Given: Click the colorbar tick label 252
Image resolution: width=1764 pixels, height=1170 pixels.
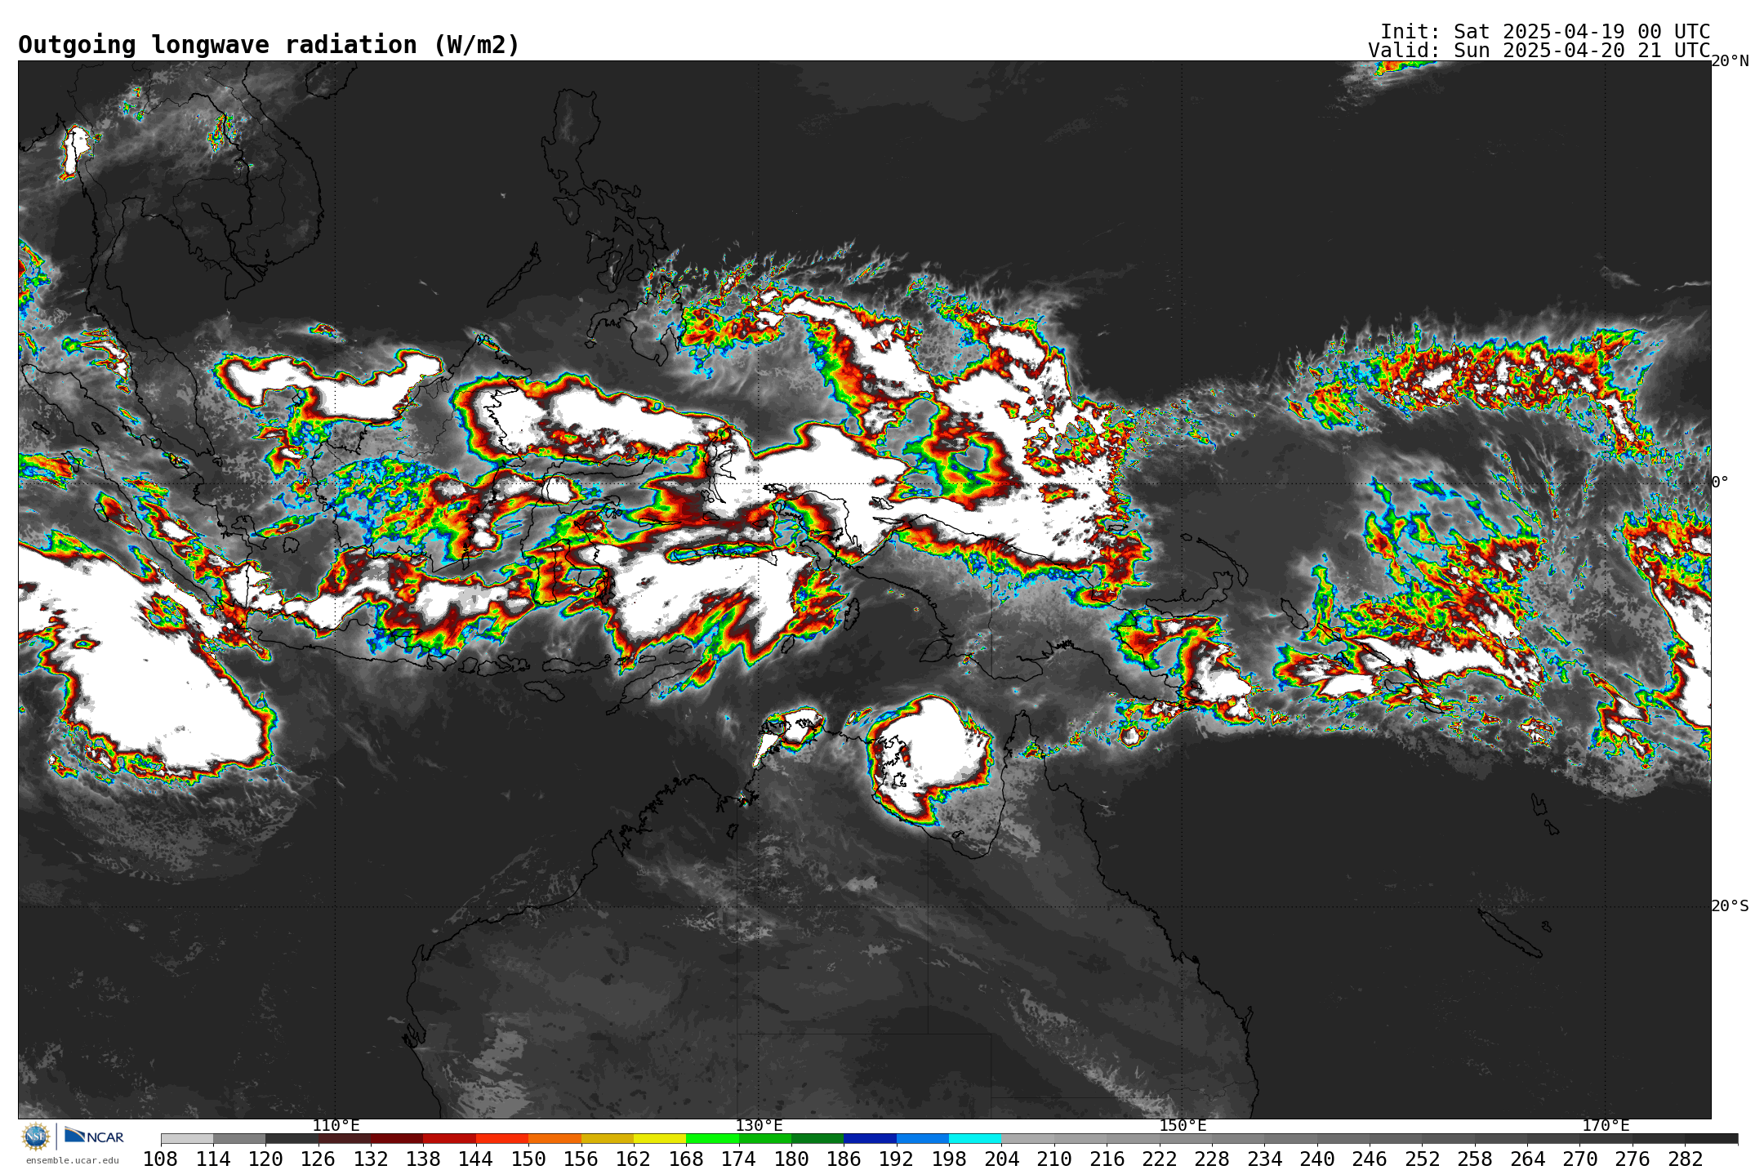Looking at the screenshot, I should pos(1422,1159).
